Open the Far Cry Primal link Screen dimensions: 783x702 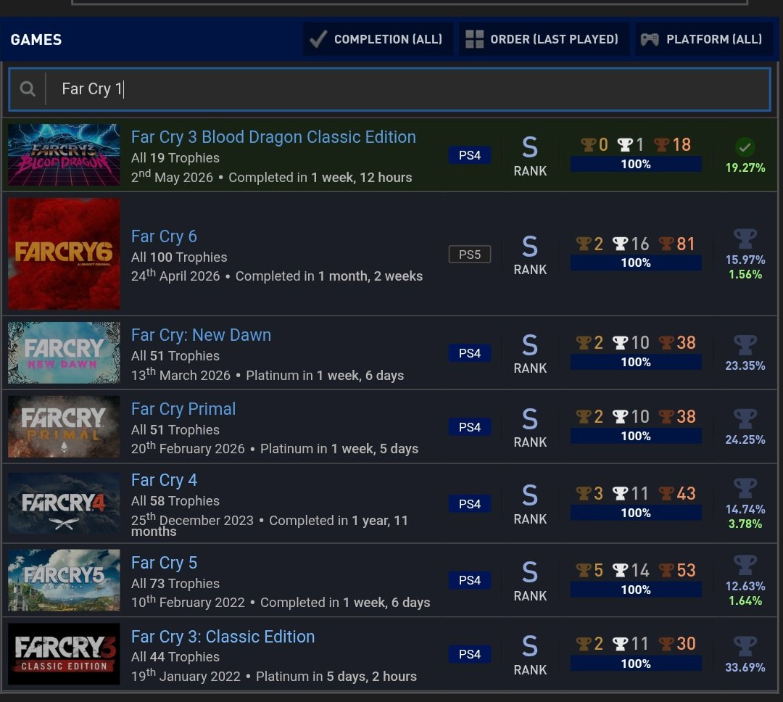click(x=183, y=409)
